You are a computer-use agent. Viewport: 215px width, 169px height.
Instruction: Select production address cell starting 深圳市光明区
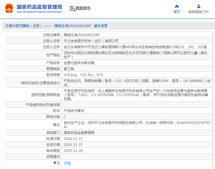[x=137, y=55]
